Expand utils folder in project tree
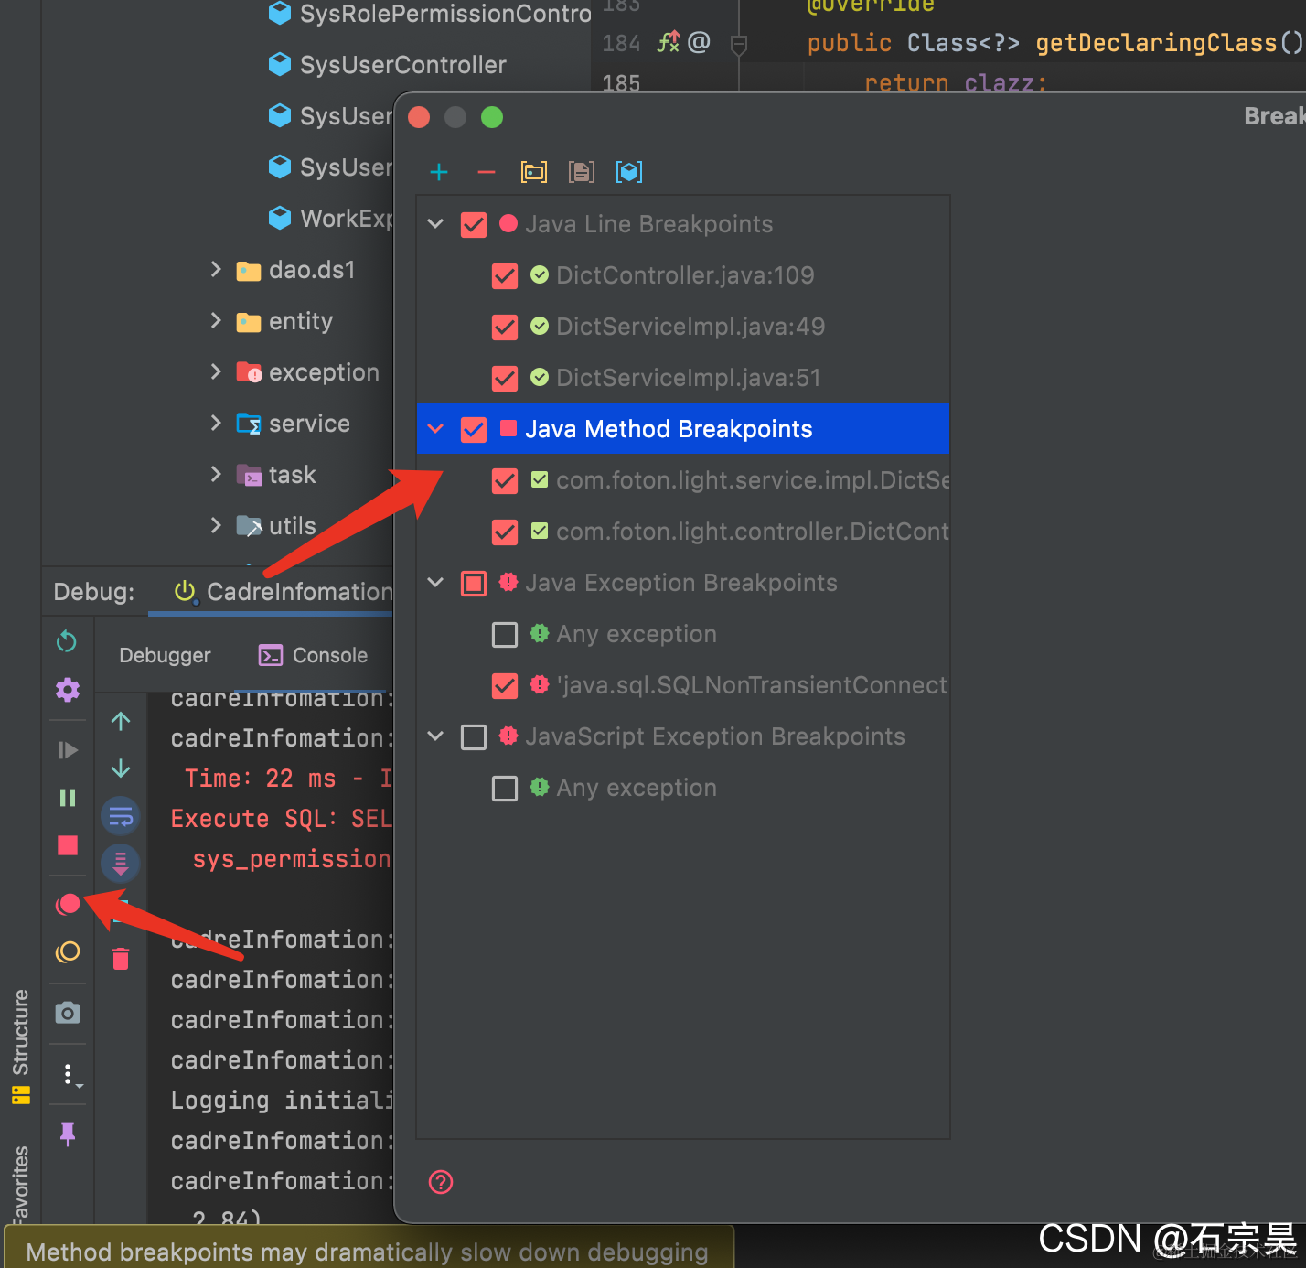This screenshot has width=1306, height=1268. [216, 525]
